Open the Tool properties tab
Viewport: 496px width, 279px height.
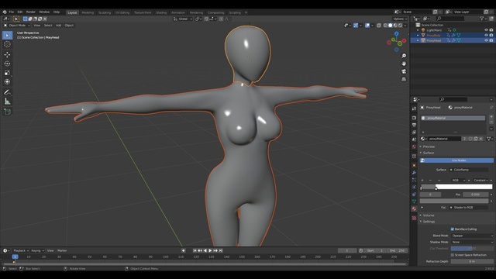click(x=414, y=108)
